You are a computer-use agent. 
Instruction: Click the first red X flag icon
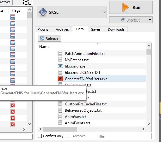click(x=13, y=105)
